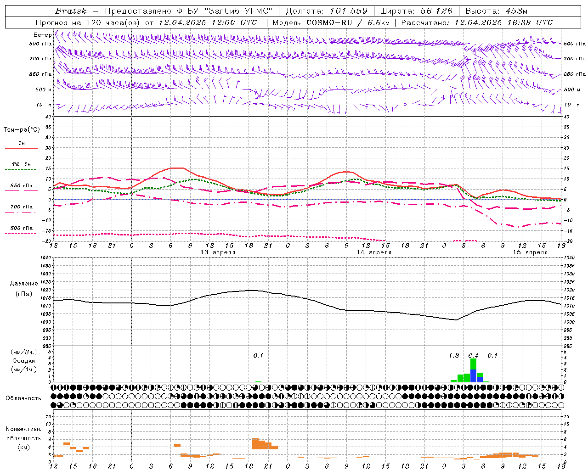588x470 pixels.
Task: Click the Тем-ра(°C) temperature panel label
Action: pyautogui.click(x=22, y=130)
